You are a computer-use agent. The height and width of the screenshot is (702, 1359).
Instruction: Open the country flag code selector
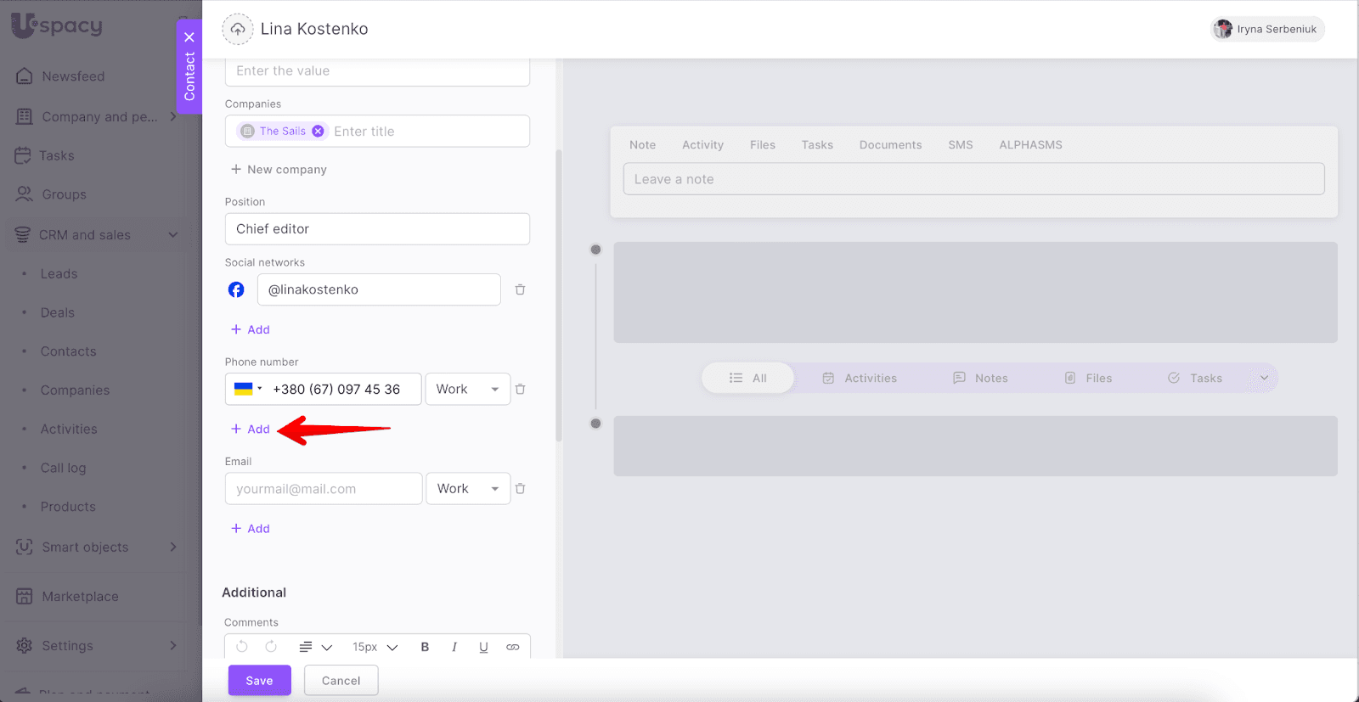(247, 389)
